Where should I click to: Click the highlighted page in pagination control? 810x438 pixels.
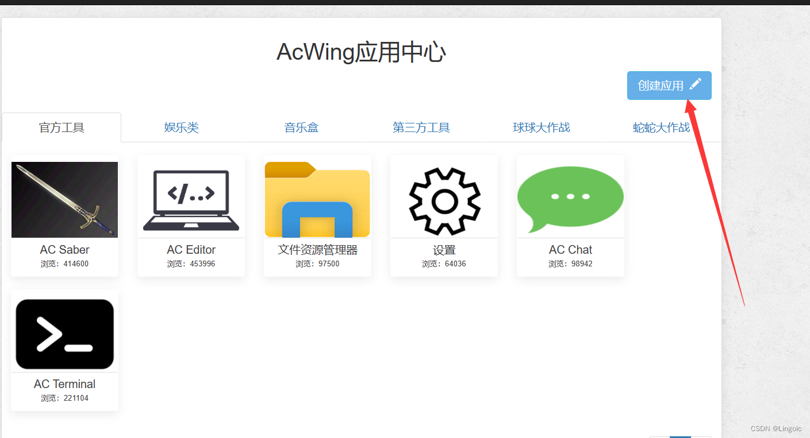point(680,436)
